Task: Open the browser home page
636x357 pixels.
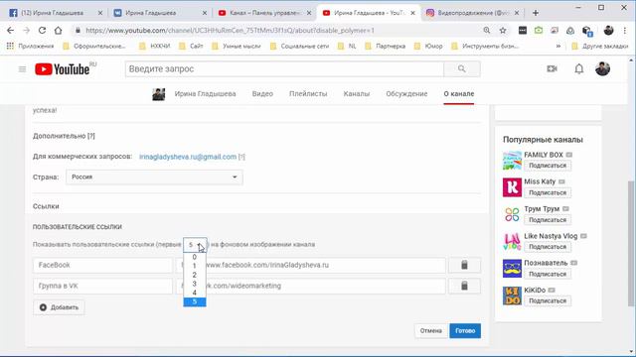Action: [58, 31]
